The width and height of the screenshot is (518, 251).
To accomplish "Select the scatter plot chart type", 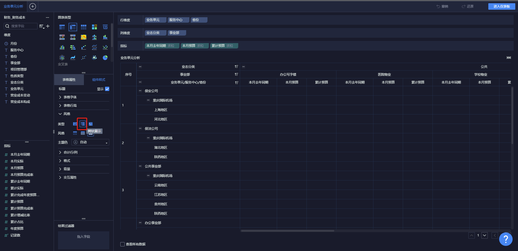I will point(84,58).
